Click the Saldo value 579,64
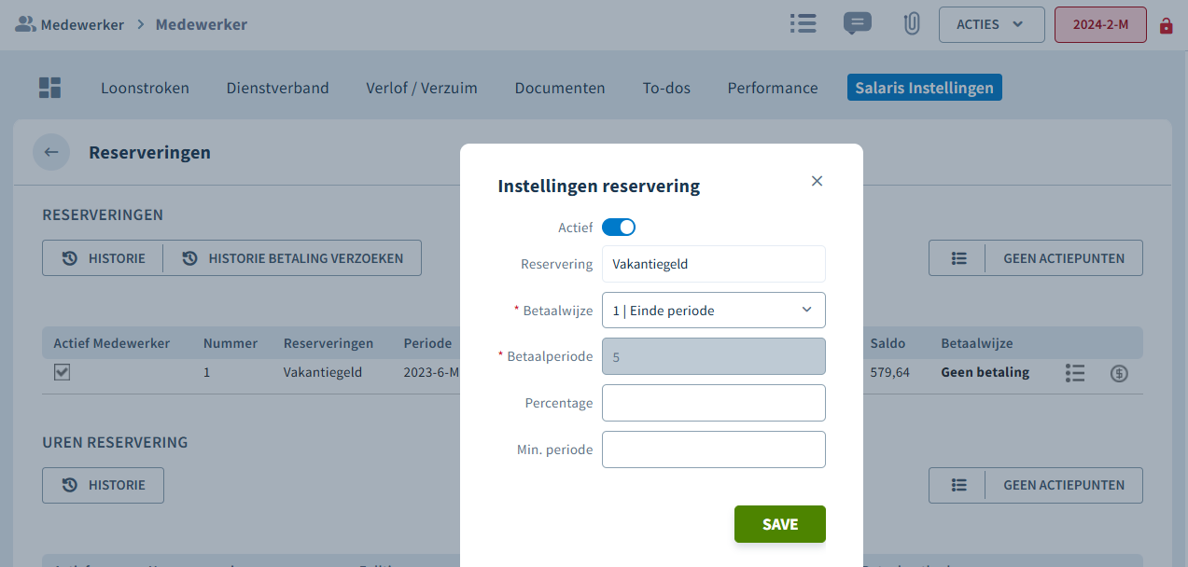This screenshot has width=1188, height=567. coord(889,372)
